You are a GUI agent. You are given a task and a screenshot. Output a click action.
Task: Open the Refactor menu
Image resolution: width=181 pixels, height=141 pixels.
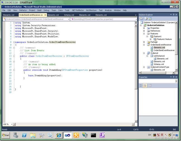pyautogui.click(x=23, y=10)
